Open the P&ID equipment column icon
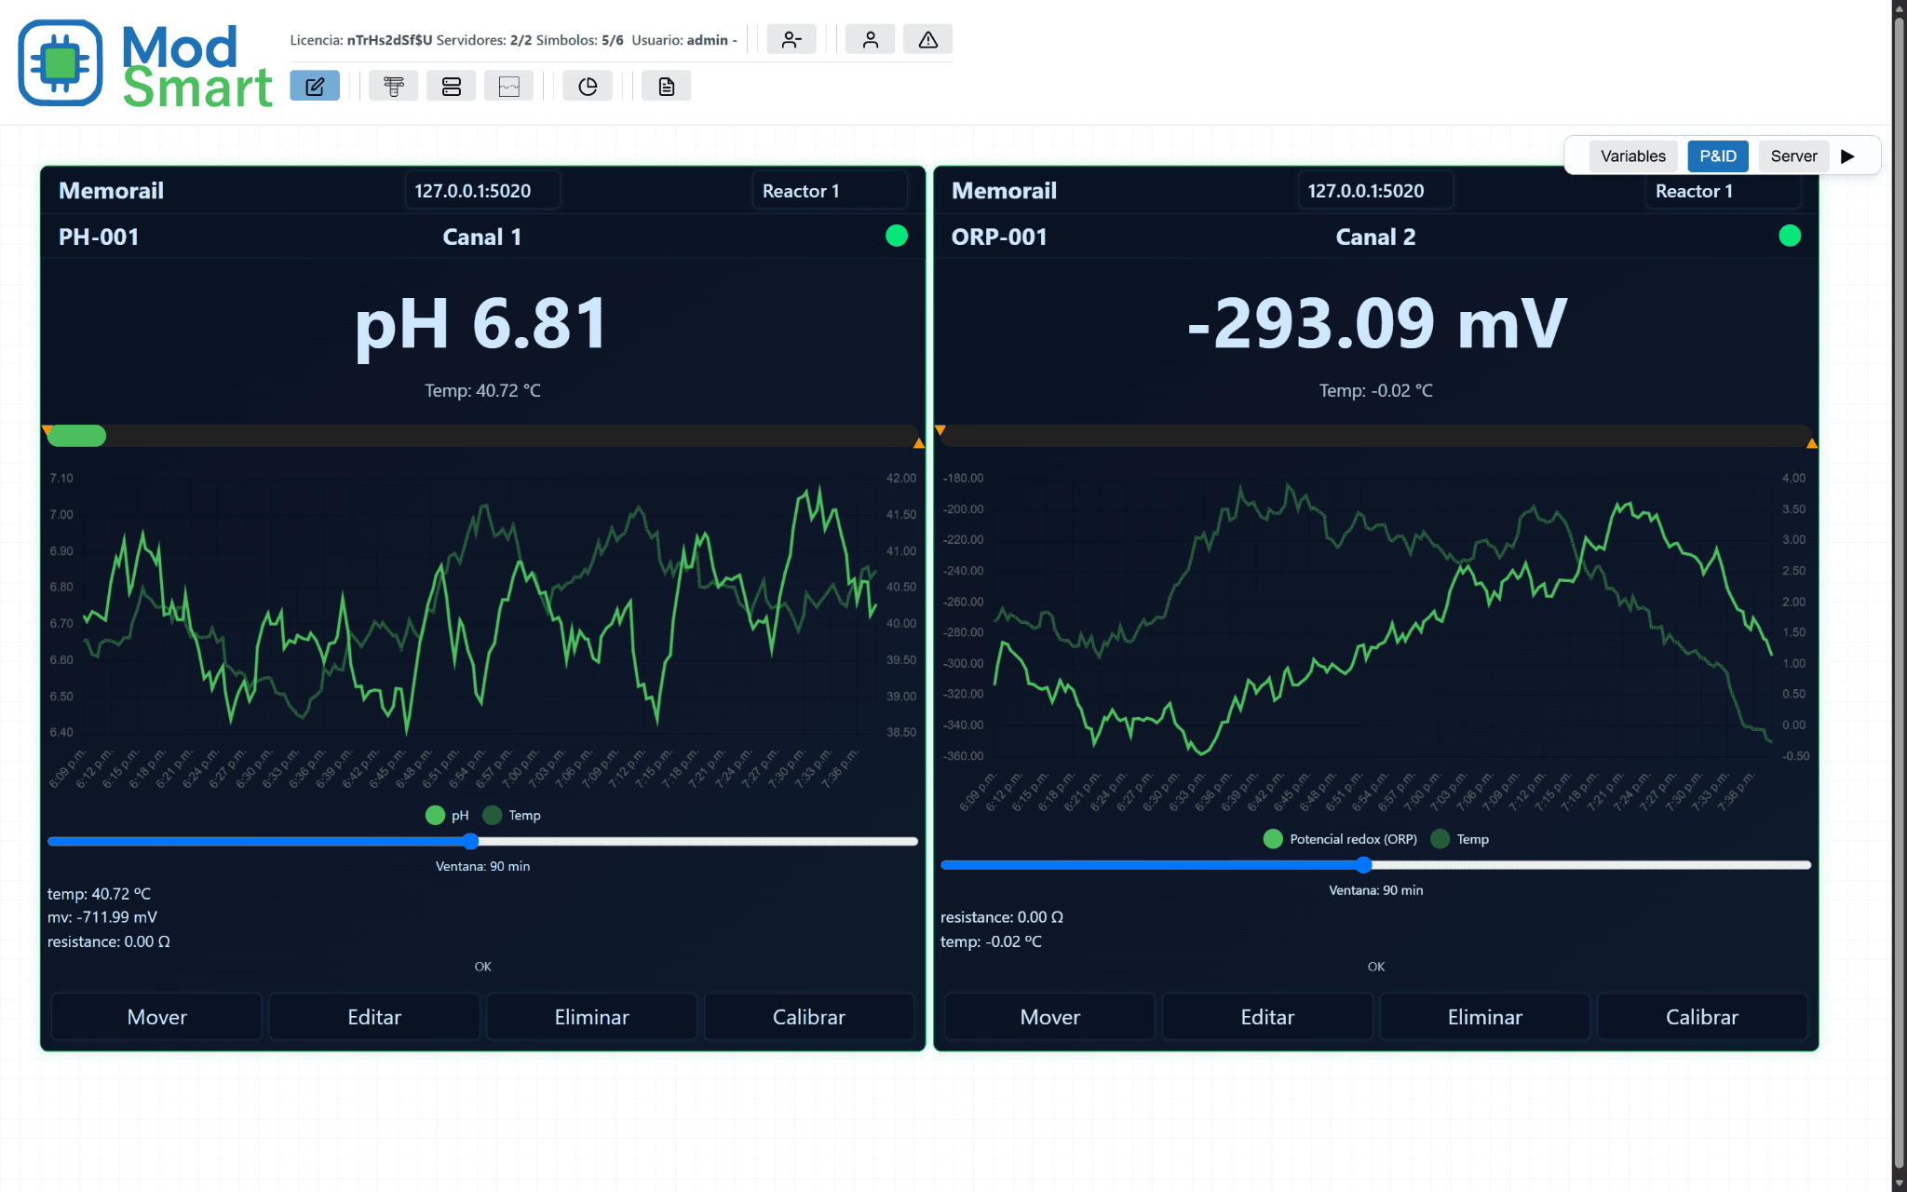Viewport: 1907px width, 1192px height. click(393, 87)
